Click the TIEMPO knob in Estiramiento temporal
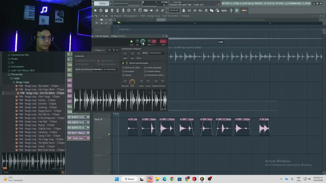The image size is (326, 183). [x=139, y=54]
